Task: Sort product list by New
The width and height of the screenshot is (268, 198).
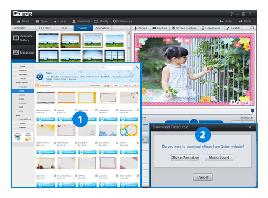Action: (x=117, y=86)
